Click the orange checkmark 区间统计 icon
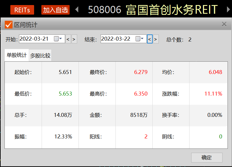Viewport: 232px width, 167px height. [x=8, y=24]
